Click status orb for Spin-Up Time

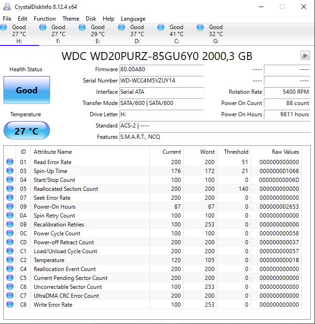point(10,171)
